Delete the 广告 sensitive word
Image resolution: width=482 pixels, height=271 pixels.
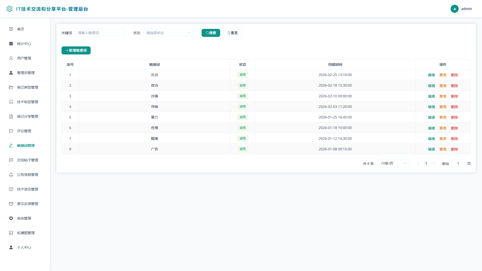pyautogui.click(x=454, y=149)
